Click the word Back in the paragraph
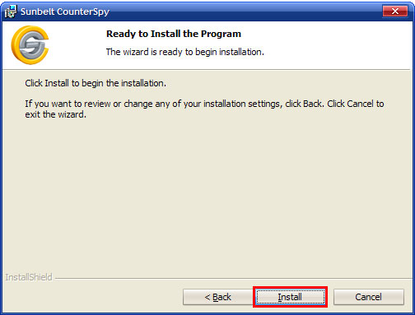Screen dimensions: 415x315 click(x=312, y=104)
